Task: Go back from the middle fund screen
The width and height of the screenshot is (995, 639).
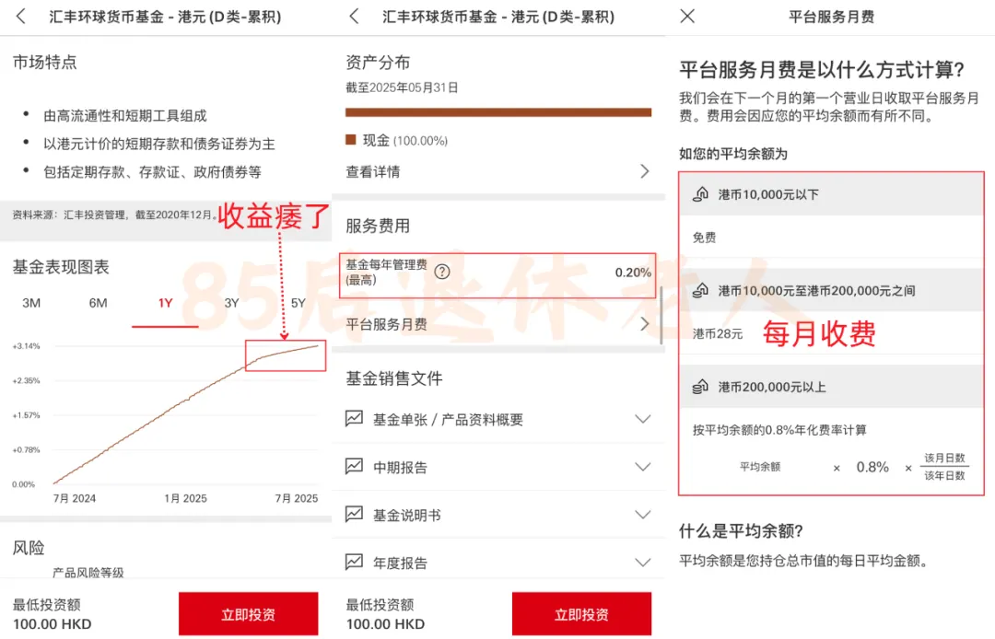Action: coord(354,17)
